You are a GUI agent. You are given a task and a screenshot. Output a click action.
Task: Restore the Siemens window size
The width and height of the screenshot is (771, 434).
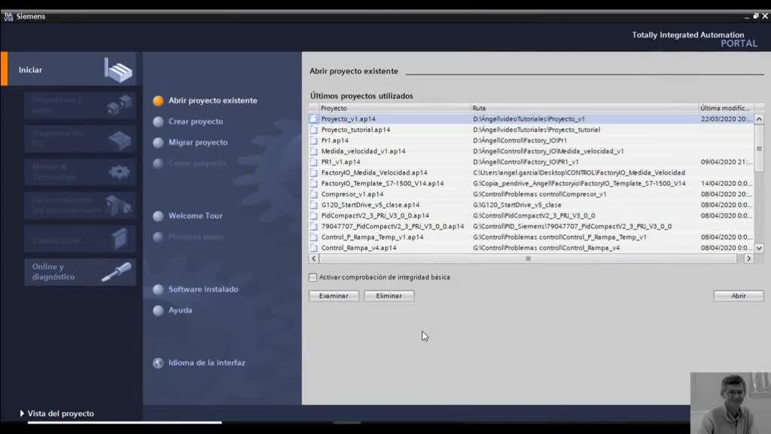755,17
